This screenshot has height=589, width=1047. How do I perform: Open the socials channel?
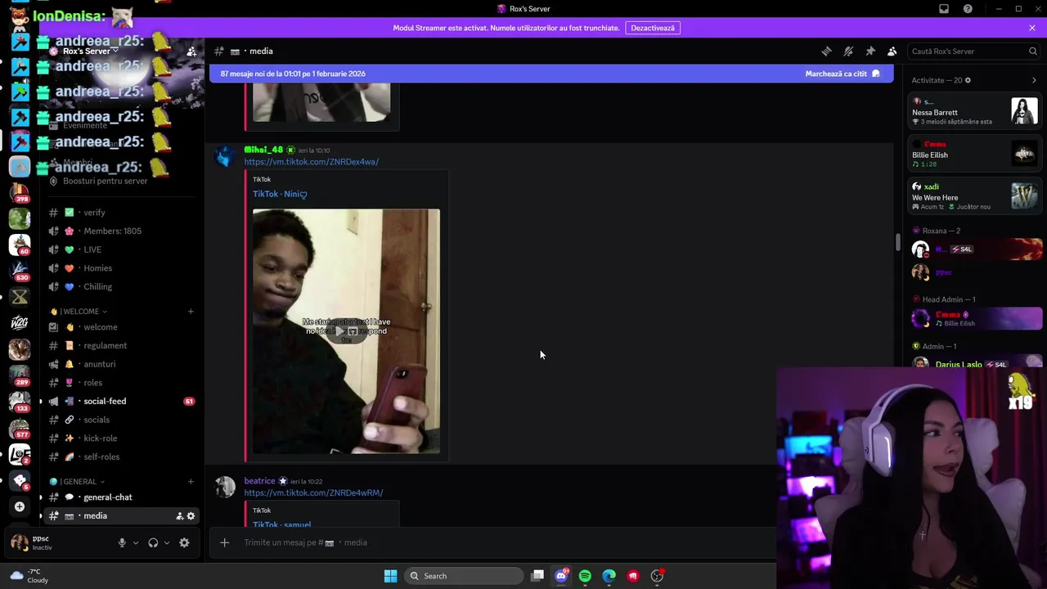(x=123, y=420)
